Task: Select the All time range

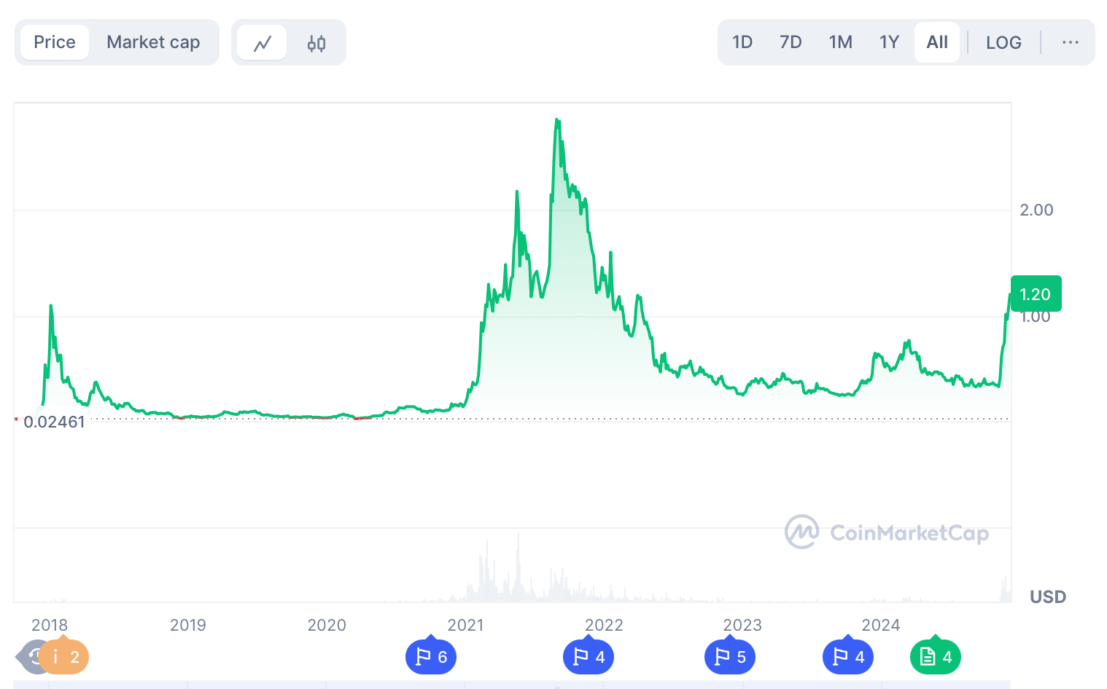Action: (x=937, y=42)
